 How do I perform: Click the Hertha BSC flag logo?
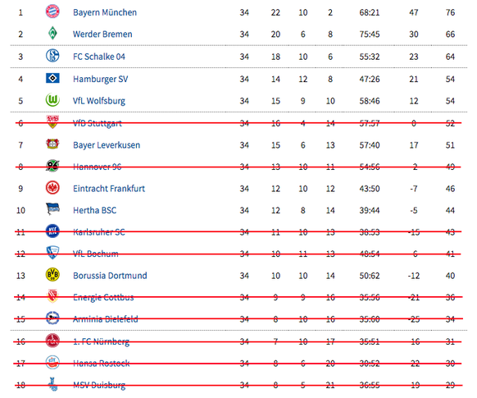point(52,209)
